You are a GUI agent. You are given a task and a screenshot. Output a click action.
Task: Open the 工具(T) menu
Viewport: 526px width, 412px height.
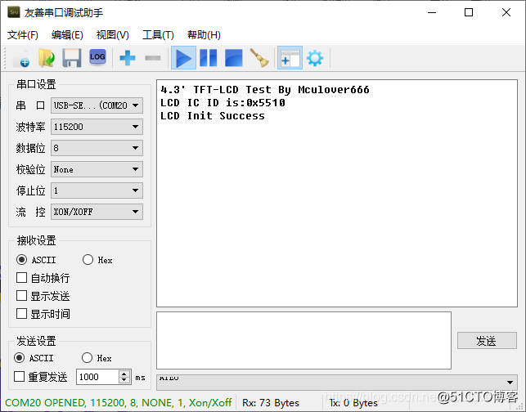[158, 35]
